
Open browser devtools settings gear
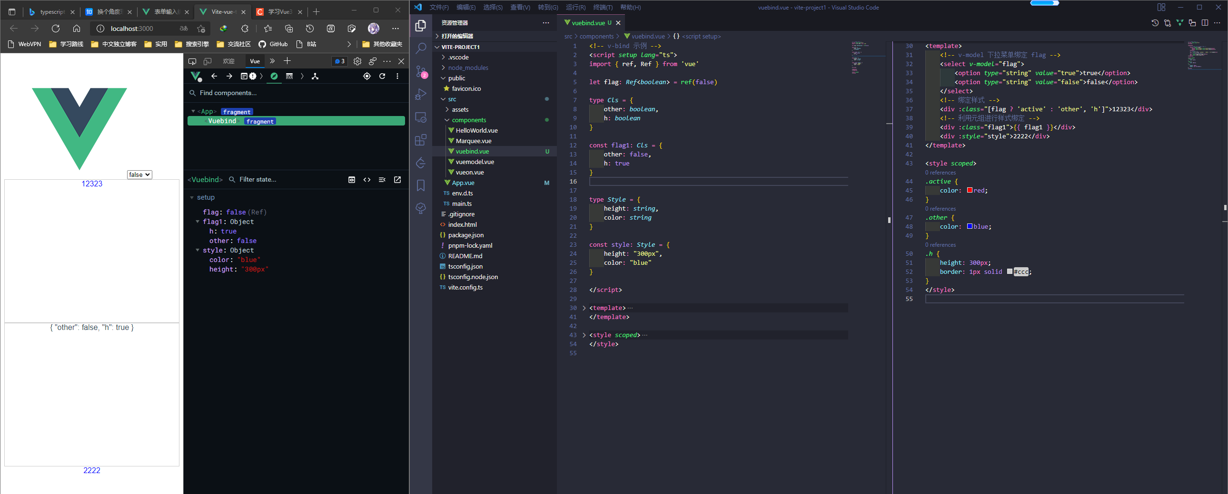(x=357, y=61)
